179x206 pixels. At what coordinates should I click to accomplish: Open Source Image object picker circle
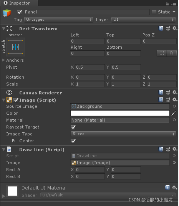tap(174, 106)
